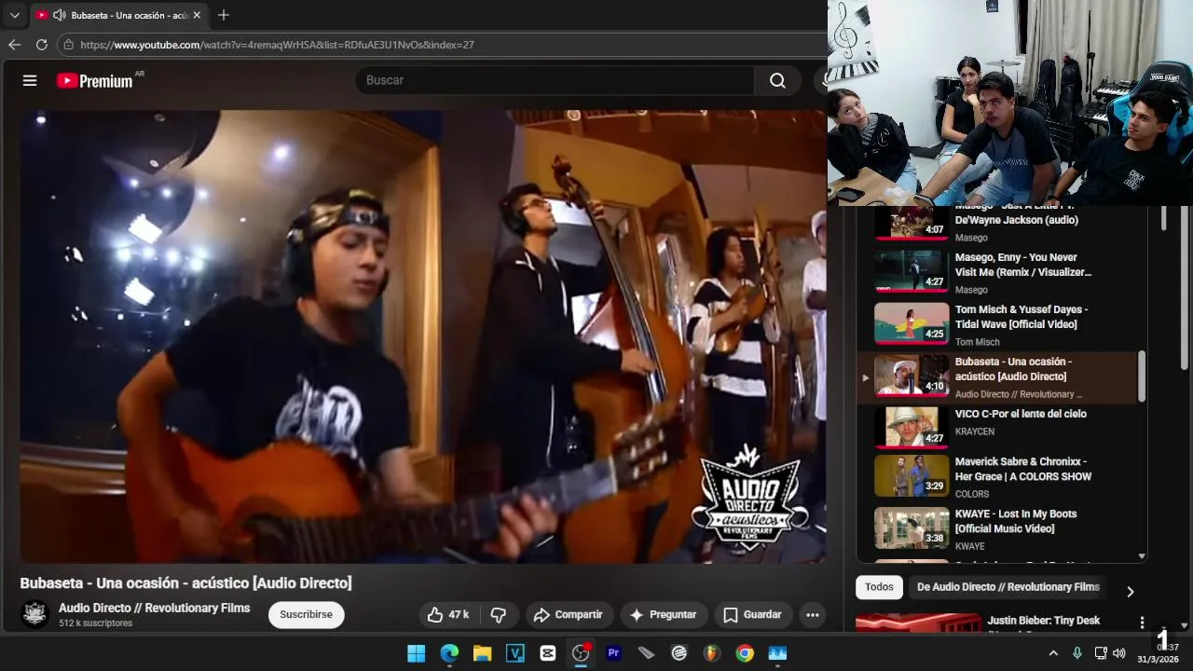Open a new browser tab
This screenshot has height=671, width=1193.
224,15
